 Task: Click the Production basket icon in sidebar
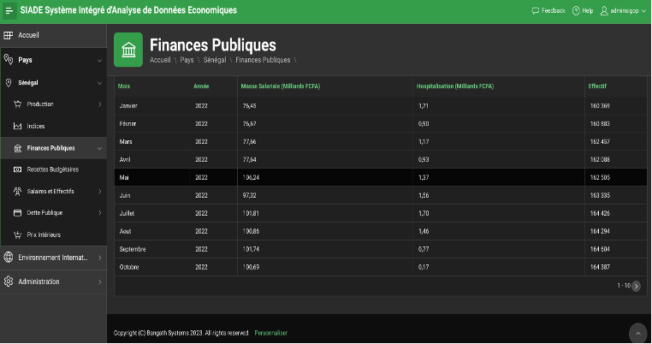pos(18,104)
